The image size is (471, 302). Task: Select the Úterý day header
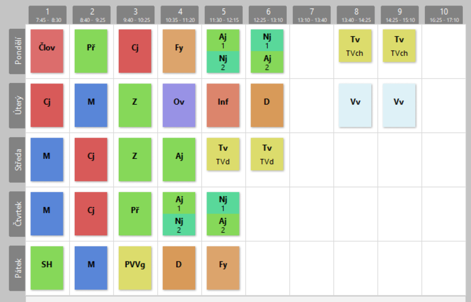click(x=17, y=106)
